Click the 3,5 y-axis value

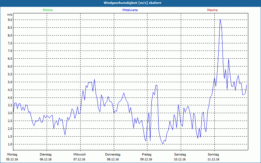pyautogui.click(x=10, y=105)
